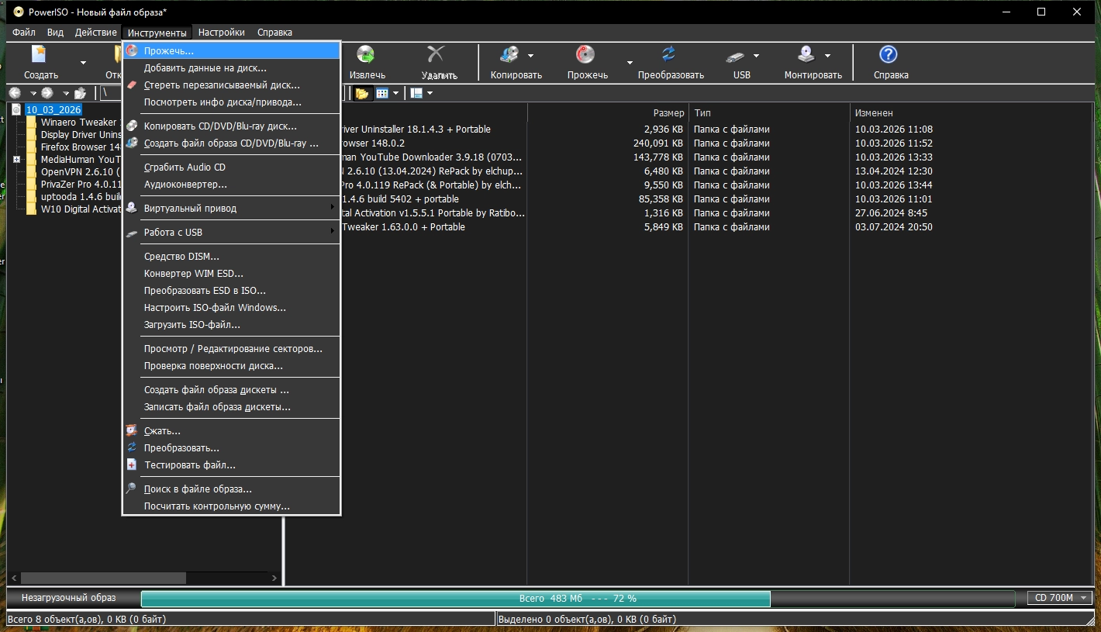Select the row modified 27.06.2024 8:45

click(x=690, y=213)
